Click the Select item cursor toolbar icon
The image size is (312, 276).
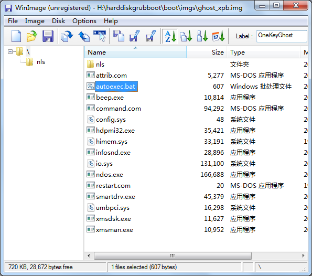(x=100, y=36)
